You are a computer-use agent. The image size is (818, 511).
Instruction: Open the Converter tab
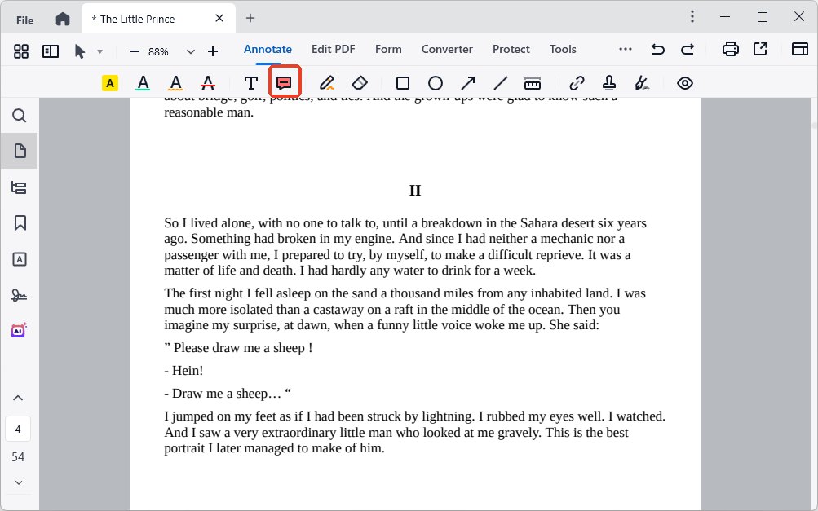(447, 49)
